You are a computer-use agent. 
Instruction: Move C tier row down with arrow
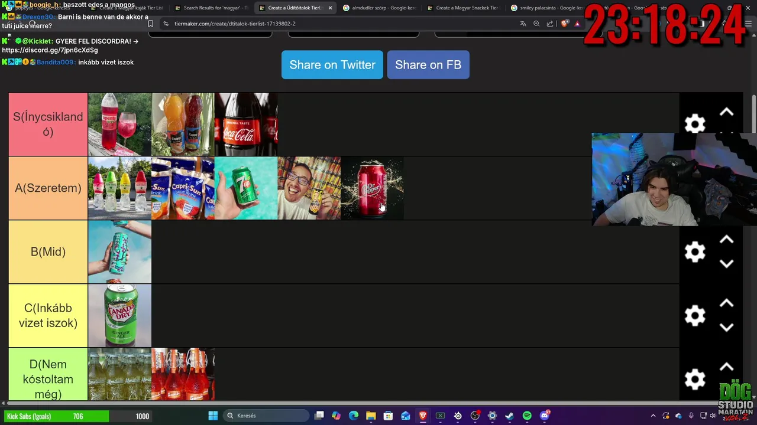(x=726, y=328)
